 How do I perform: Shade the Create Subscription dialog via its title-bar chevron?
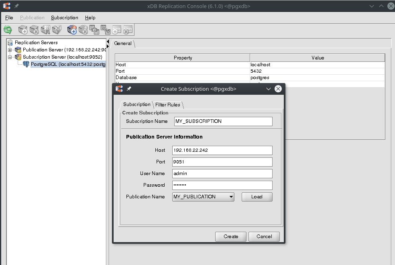269,89
